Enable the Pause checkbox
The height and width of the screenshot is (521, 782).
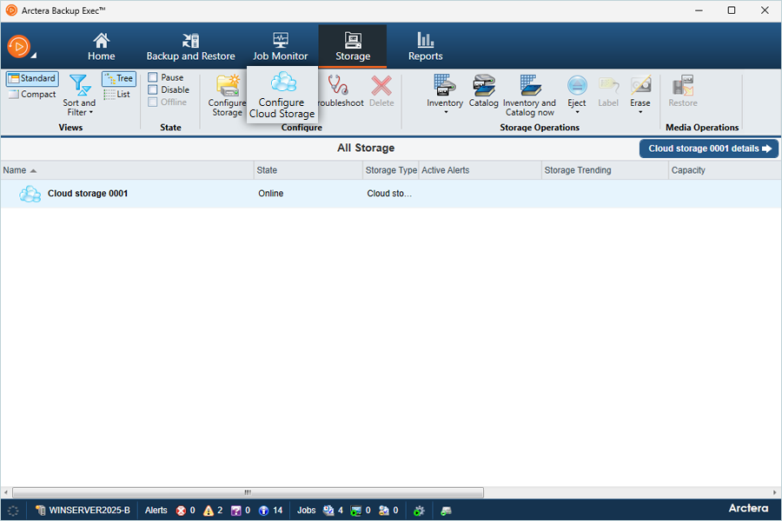[x=153, y=77]
